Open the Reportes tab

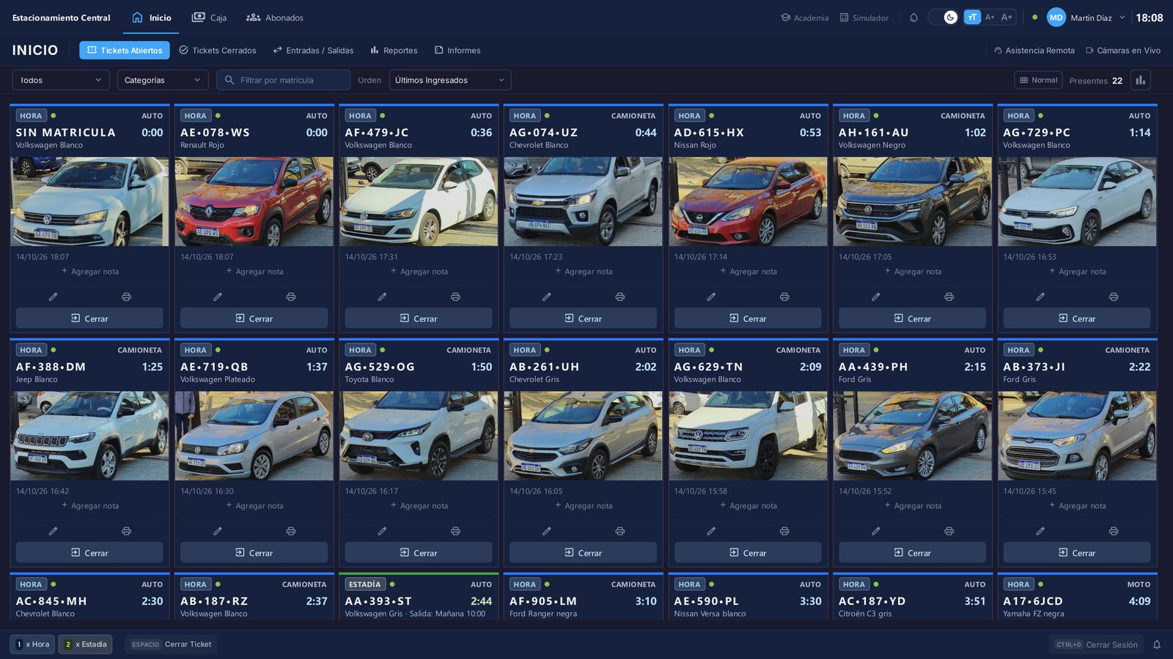(x=394, y=51)
